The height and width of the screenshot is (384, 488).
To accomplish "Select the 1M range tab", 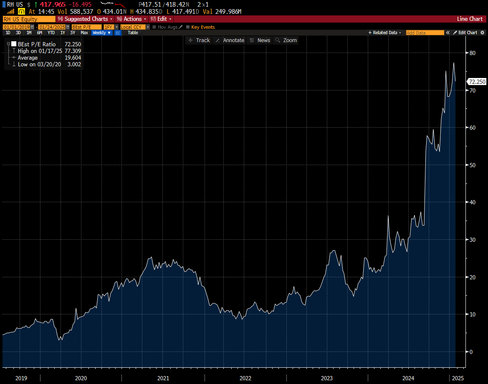I will (x=29, y=33).
